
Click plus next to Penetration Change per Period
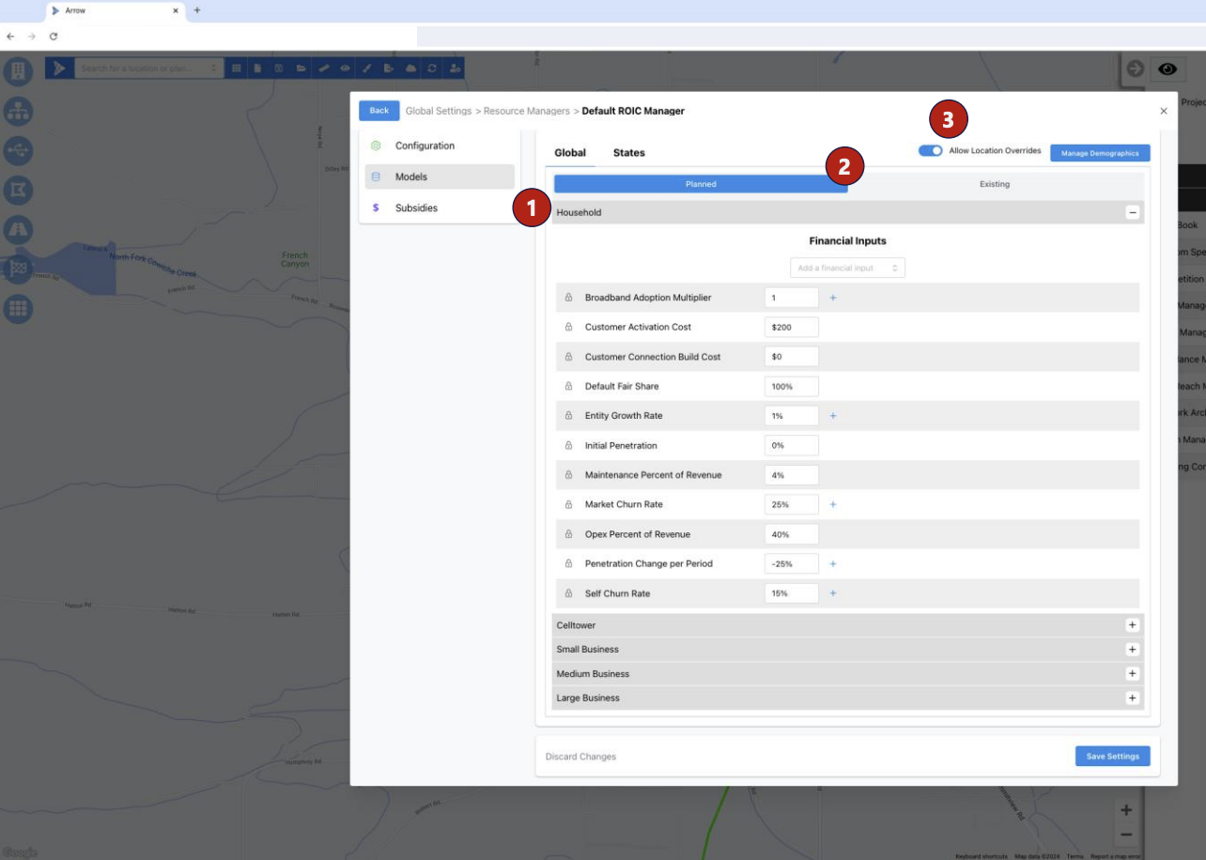[x=833, y=564]
